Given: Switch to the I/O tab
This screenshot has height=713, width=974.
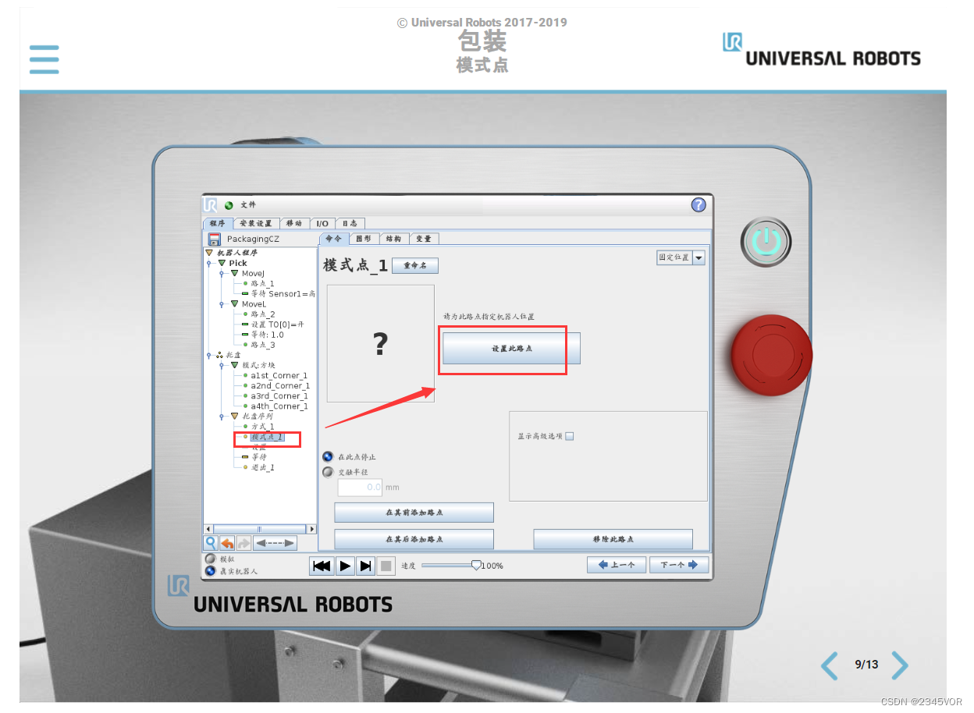Looking at the screenshot, I should (x=322, y=223).
